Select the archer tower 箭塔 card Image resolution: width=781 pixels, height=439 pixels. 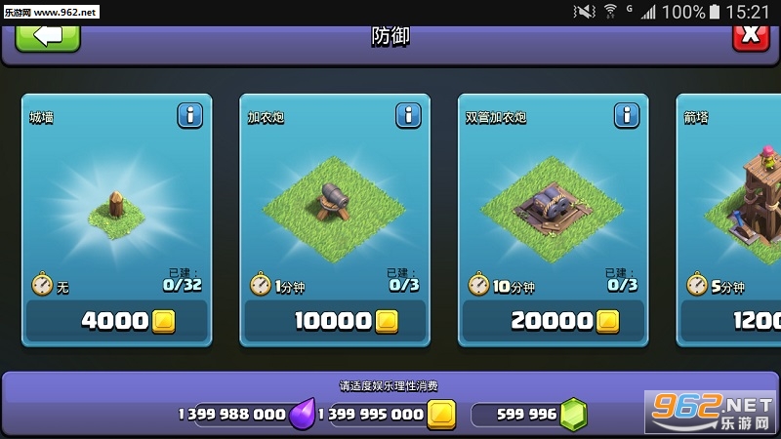pos(728,220)
